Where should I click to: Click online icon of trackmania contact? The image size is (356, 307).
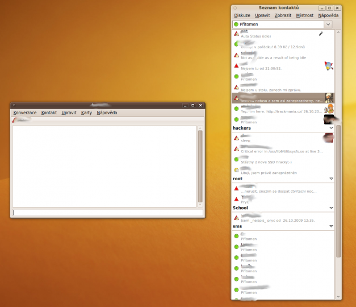236,109
